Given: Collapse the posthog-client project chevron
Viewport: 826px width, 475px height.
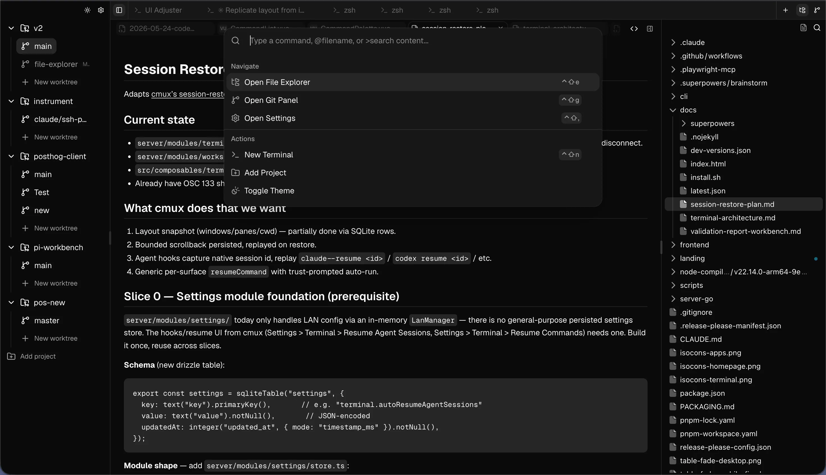Looking at the screenshot, I should pyautogui.click(x=11, y=156).
